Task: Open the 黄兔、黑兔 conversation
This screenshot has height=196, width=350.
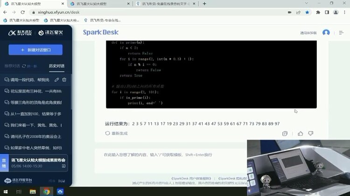Action: click(x=34, y=125)
